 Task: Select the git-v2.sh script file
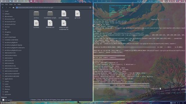point(78,14)
